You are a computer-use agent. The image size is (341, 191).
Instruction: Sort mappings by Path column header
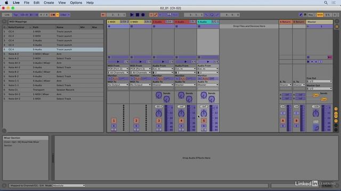(44, 27)
